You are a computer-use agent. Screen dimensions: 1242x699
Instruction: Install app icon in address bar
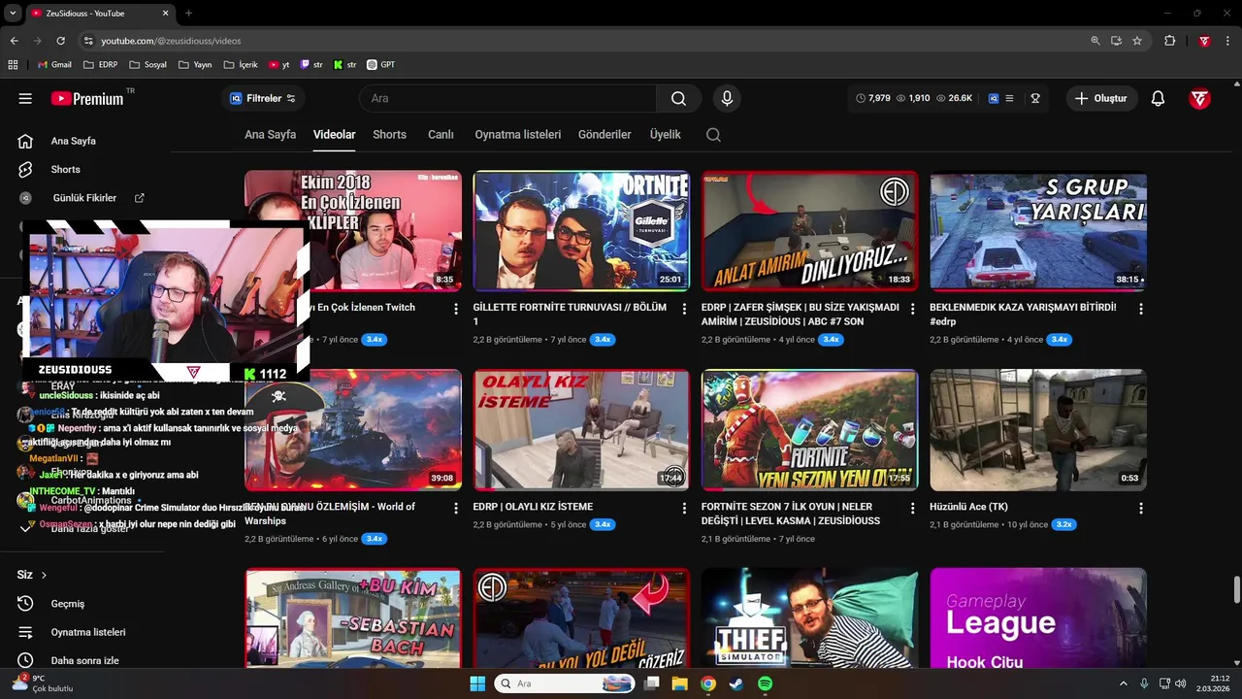[1116, 41]
